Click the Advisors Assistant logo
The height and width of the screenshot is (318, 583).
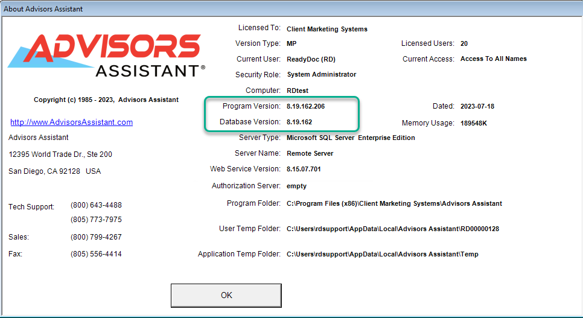click(x=106, y=56)
